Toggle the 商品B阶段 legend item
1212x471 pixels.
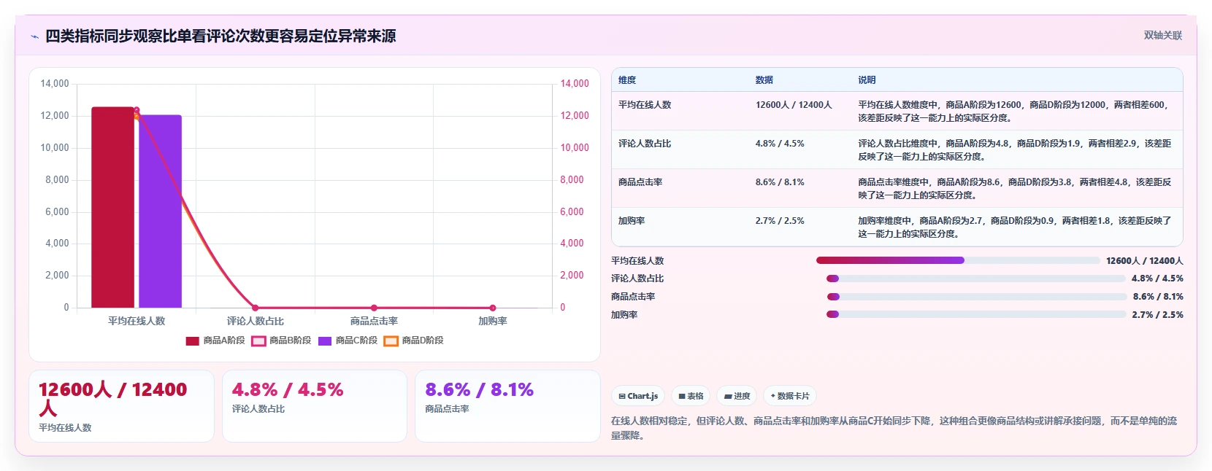(281, 340)
